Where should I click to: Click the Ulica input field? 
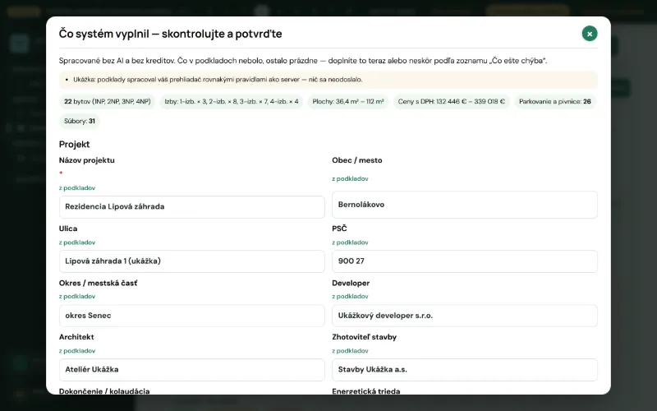192,261
